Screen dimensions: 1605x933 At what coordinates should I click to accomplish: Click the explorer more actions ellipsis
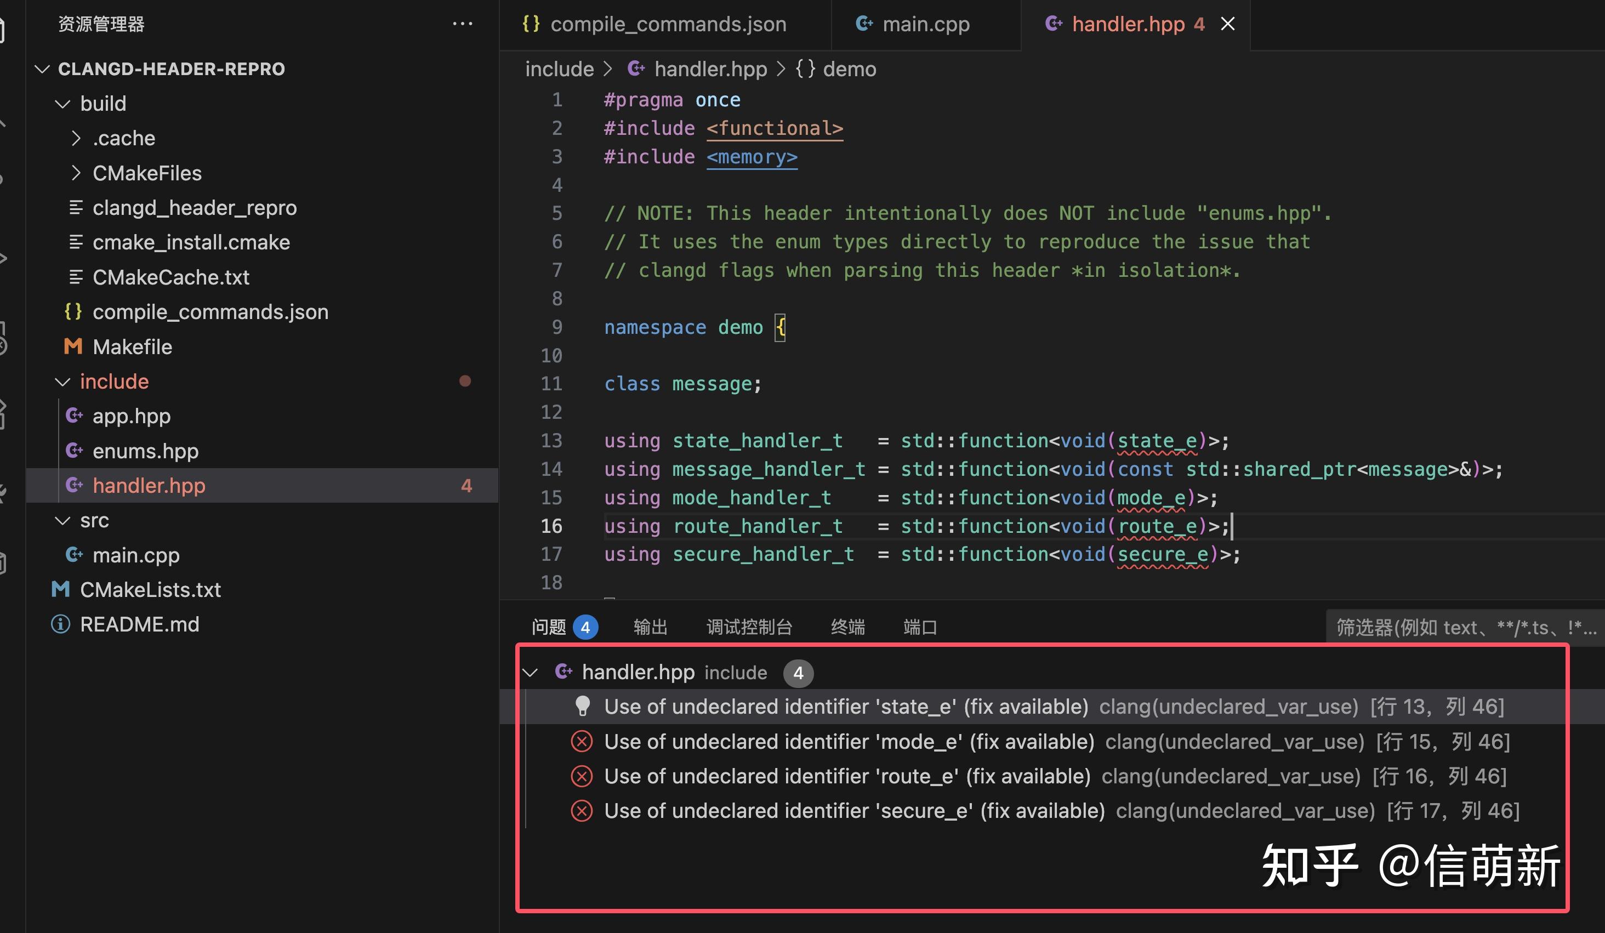[463, 24]
